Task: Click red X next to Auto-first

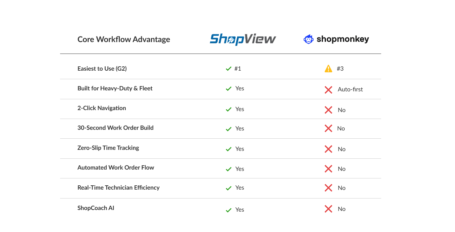Action: pyautogui.click(x=328, y=90)
